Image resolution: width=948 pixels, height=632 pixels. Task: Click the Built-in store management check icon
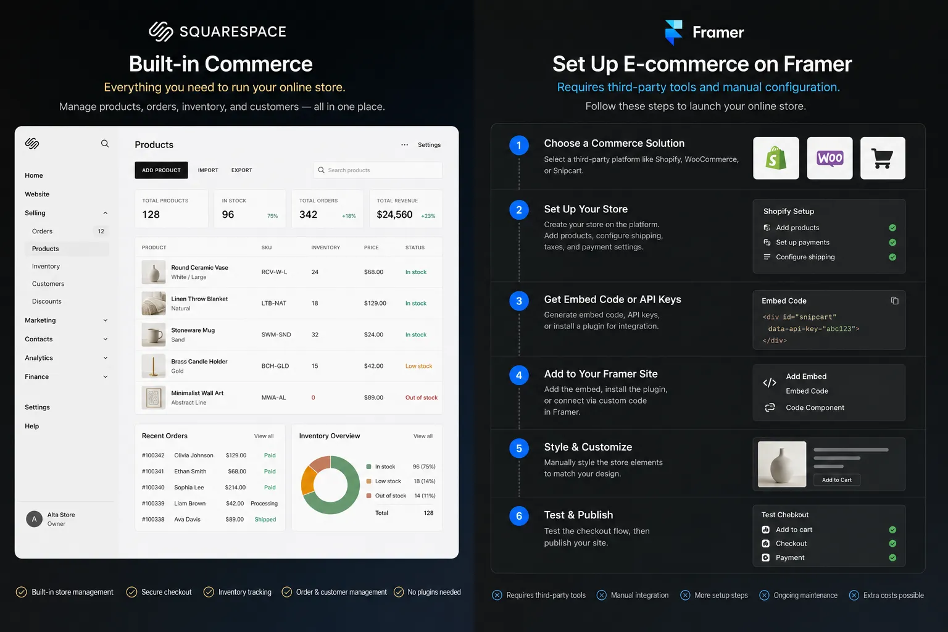click(22, 592)
